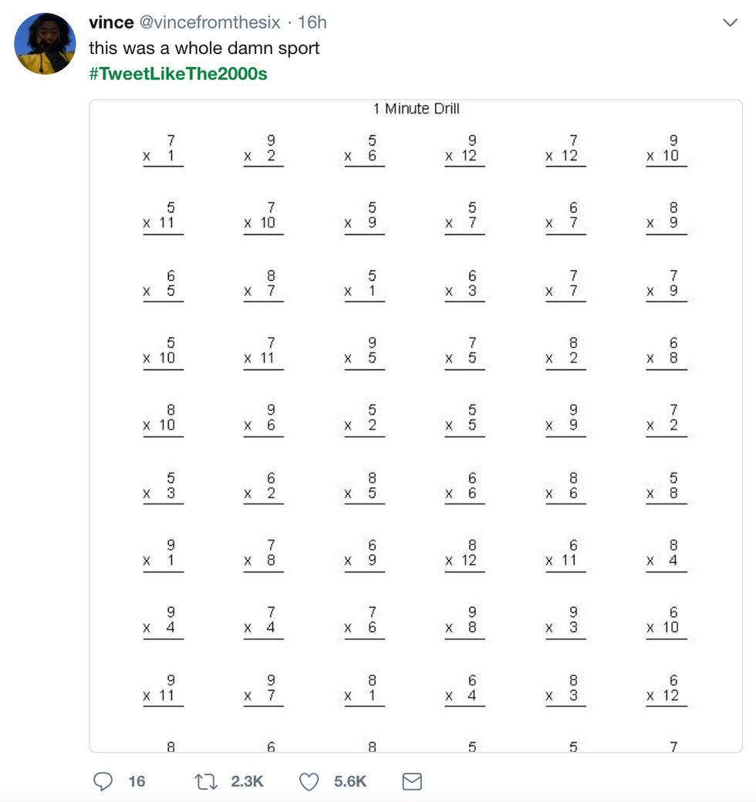Image resolution: width=756 pixels, height=802 pixels.
Task: Open the tweet's 16h timestamp link
Action: [312, 22]
